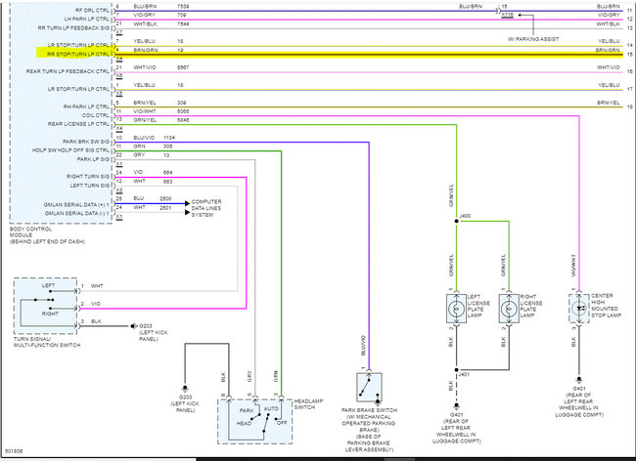
Task: Click the RR TURN LP FEEDBACK SIG label
Action: pos(73,28)
